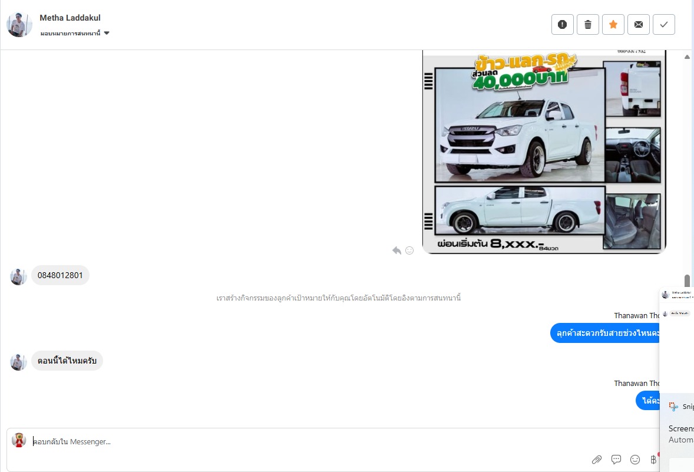
Task: Mark conversation done with checkmark button
Action: [x=663, y=24]
